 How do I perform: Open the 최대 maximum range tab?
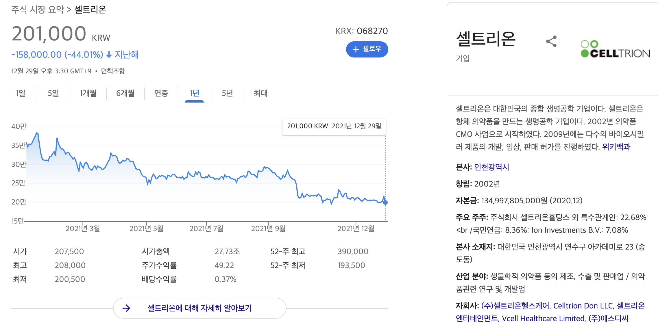point(260,93)
